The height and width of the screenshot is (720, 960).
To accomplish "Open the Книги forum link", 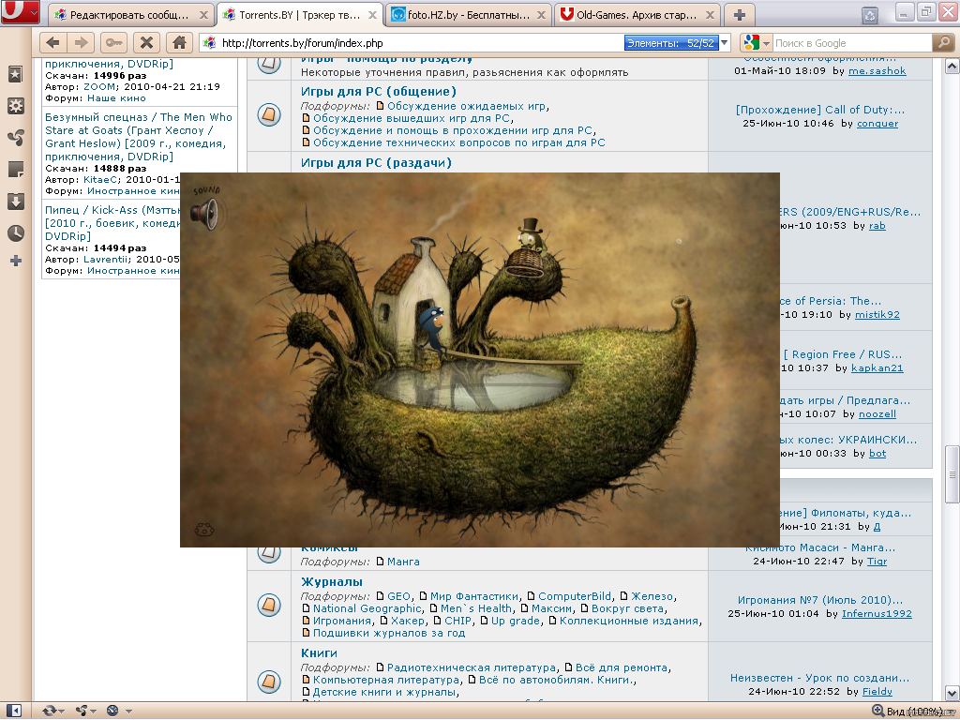I will tap(319, 653).
